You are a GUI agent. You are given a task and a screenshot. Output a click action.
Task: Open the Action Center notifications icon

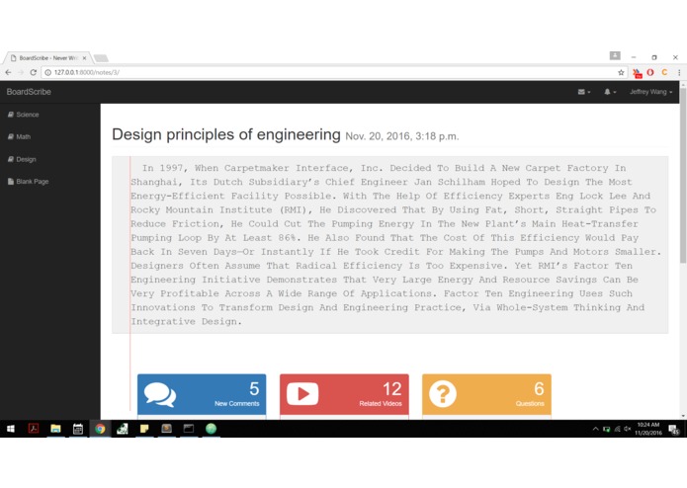[x=674, y=430]
